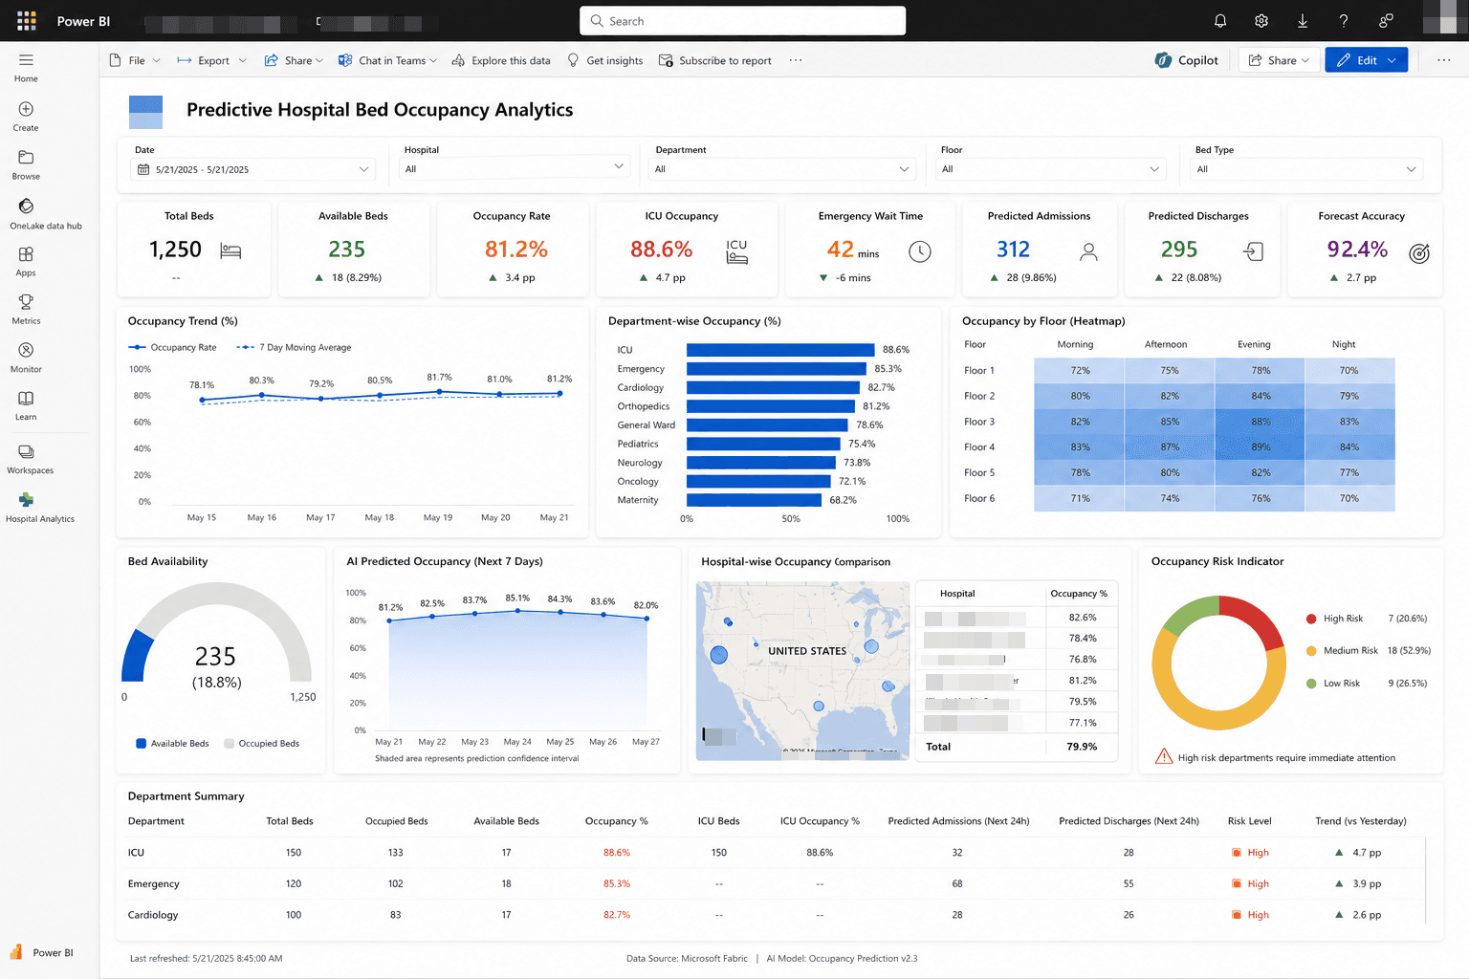Open the Metrics trophy icon
The width and height of the screenshot is (1469, 979).
(x=26, y=302)
